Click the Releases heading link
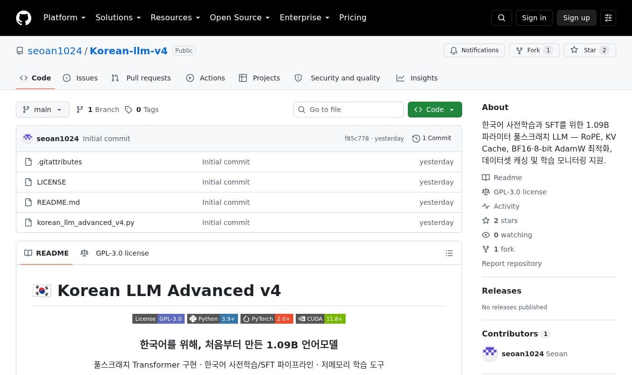This screenshot has height=375, width=632. 502,291
